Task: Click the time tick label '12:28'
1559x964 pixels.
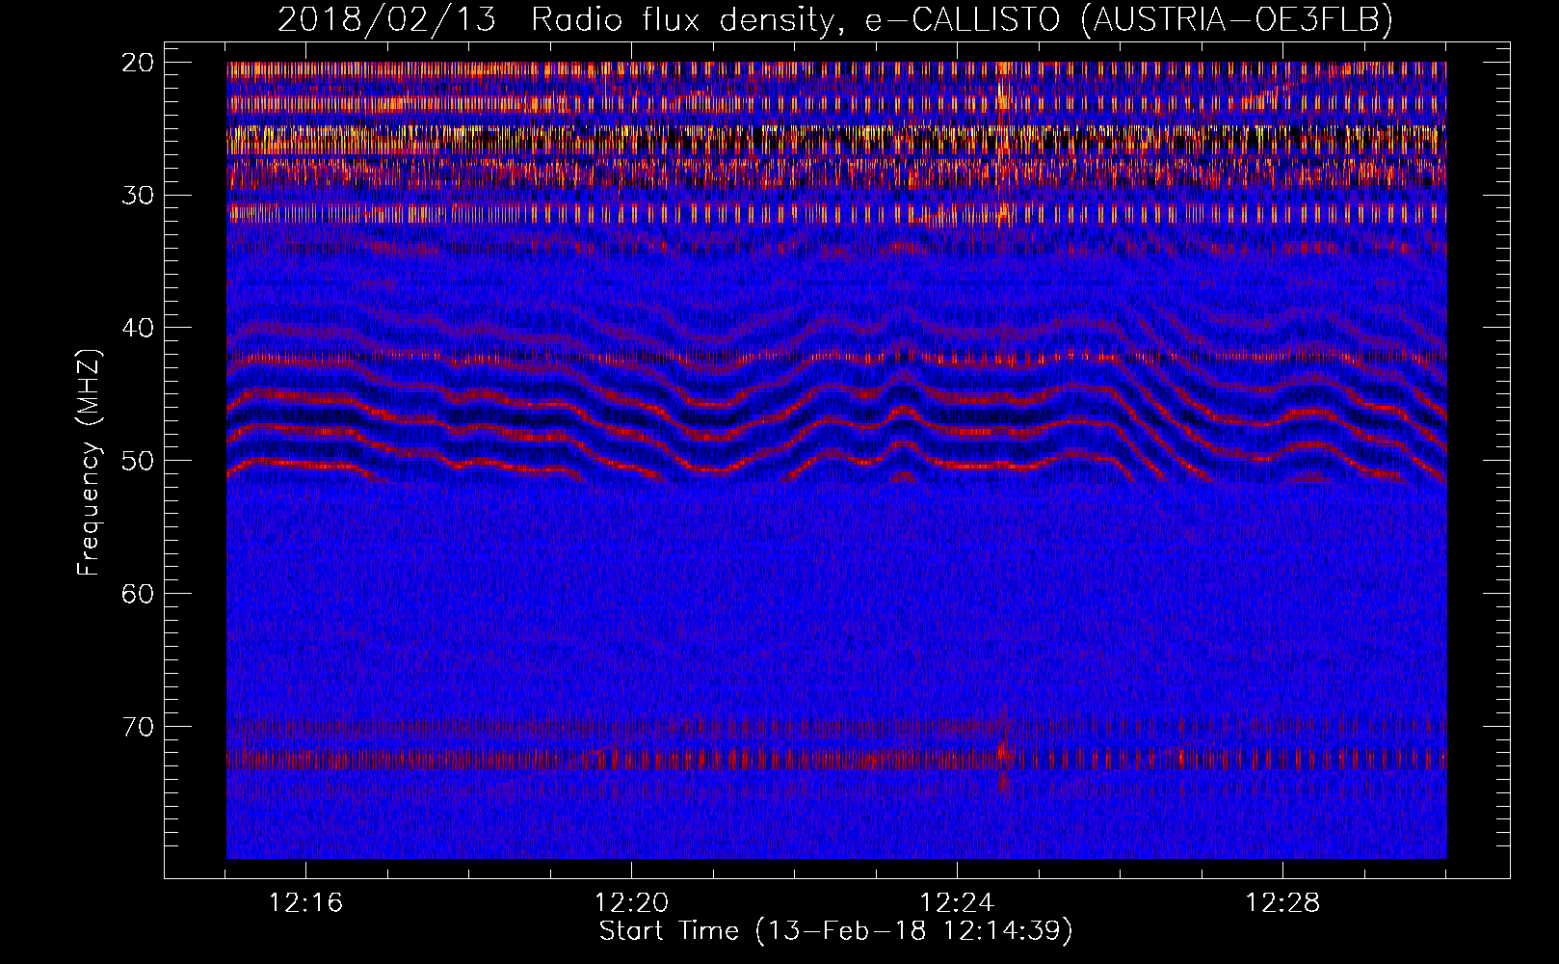Action: click(1282, 903)
